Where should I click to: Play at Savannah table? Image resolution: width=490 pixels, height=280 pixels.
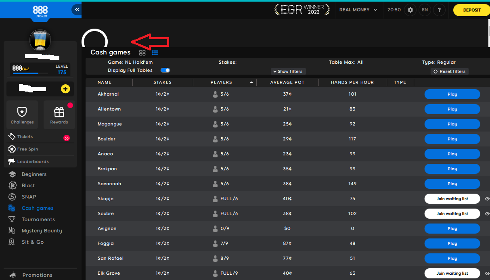pos(452,184)
